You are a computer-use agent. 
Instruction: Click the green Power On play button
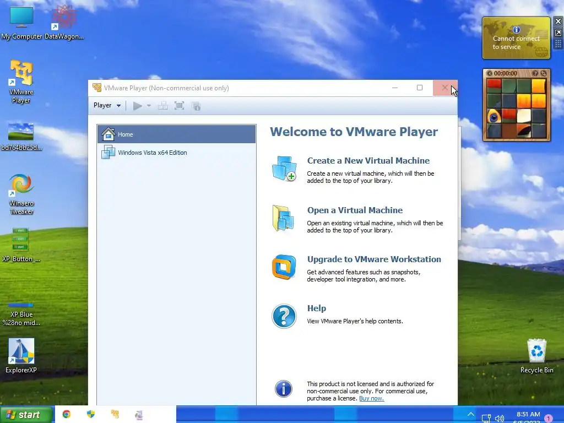click(137, 106)
